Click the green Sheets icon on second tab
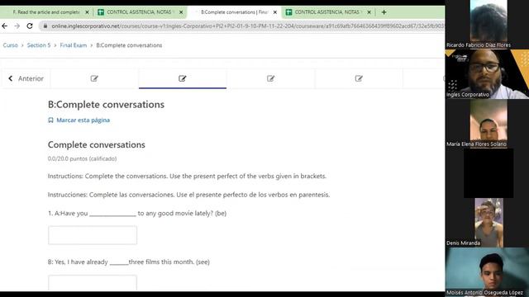Viewport: 529px width, 297px height. (101, 12)
